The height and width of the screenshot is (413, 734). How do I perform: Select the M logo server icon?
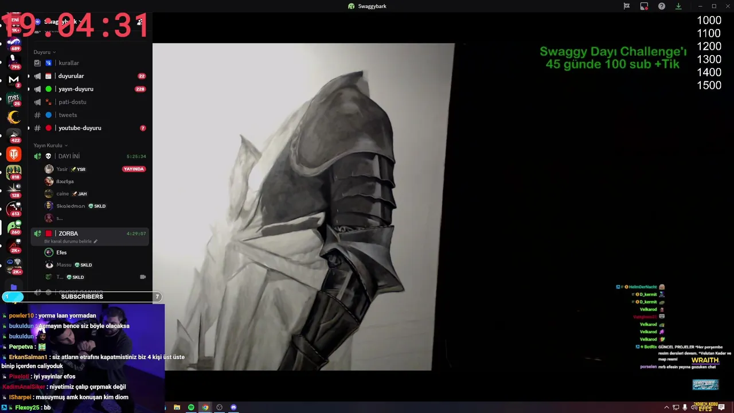click(x=14, y=80)
